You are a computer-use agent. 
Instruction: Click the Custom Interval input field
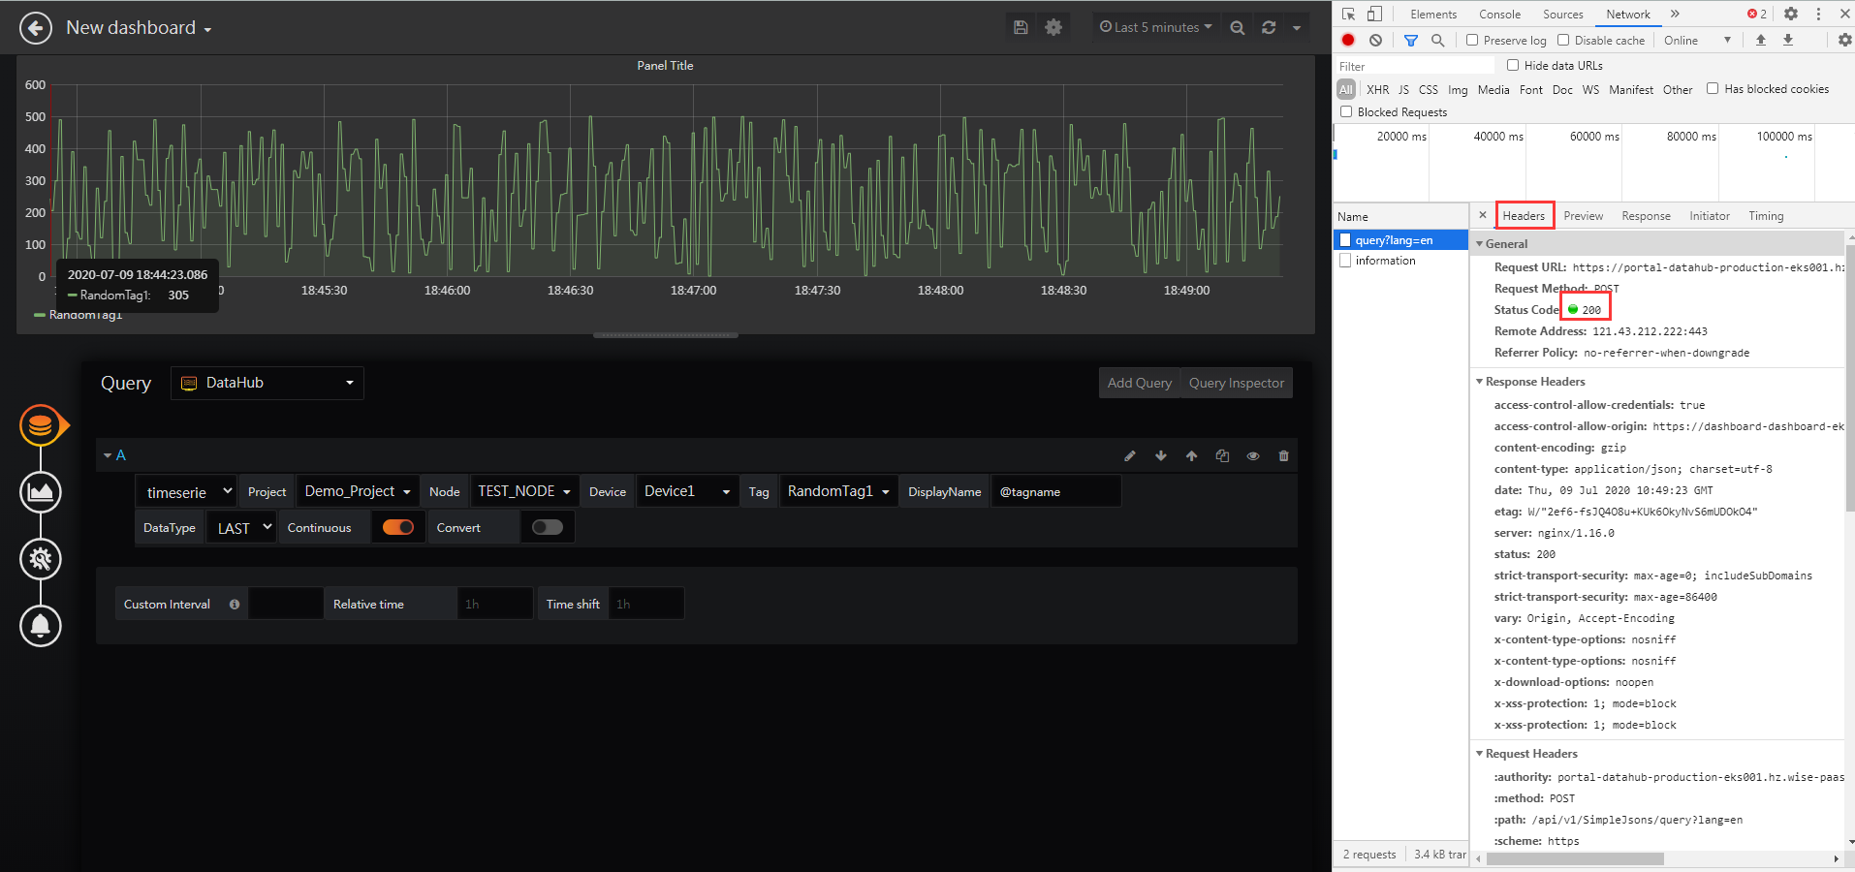coord(286,604)
